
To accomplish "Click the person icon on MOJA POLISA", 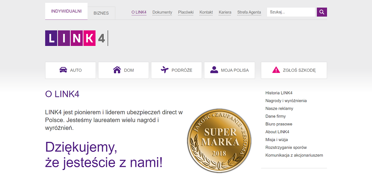I will point(214,70).
